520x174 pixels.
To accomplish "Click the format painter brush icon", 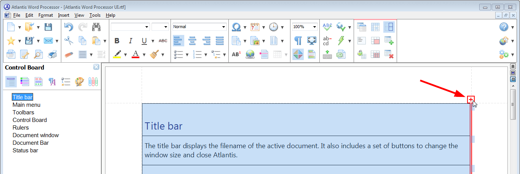I will [154, 54].
